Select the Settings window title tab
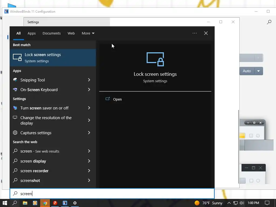The height and width of the screenshot is (207, 276). tap(67, 22)
